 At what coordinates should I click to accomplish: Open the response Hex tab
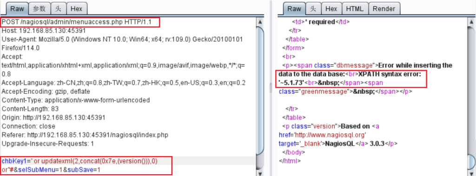[x=331, y=8]
